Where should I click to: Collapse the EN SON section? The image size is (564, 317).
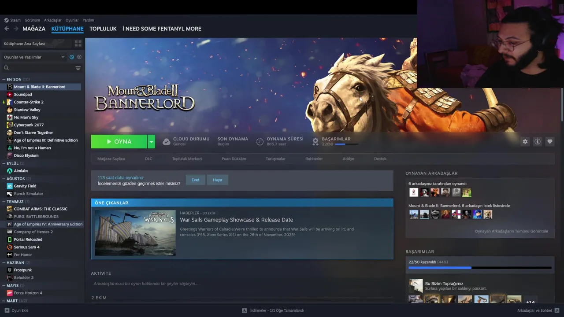pos(4,80)
